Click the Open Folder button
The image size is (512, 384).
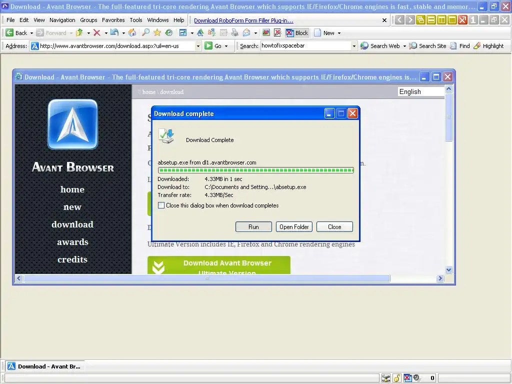294,227
